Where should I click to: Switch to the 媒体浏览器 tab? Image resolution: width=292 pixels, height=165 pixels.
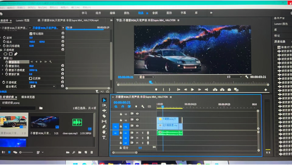point(28,97)
